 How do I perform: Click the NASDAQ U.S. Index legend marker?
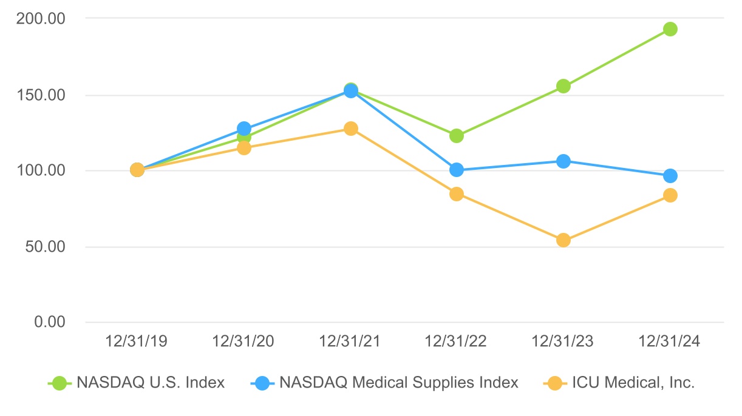(x=59, y=383)
